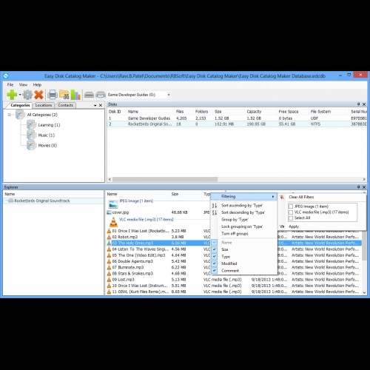The width and height of the screenshot is (370, 370).
Task: Pin the Explorer panel
Action: [x=358, y=187]
